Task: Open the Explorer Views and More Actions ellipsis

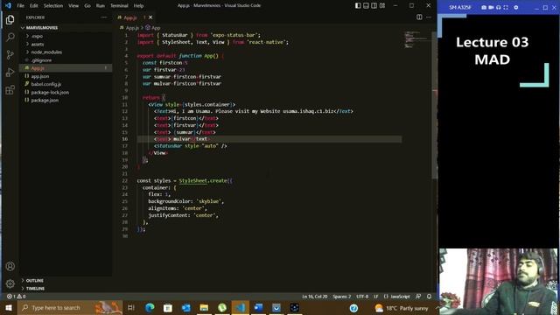Action: click(104, 17)
